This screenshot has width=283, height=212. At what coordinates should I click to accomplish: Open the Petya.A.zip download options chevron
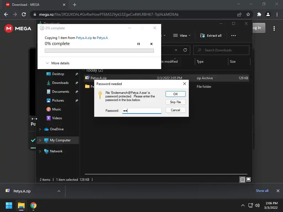tap(59, 191)
